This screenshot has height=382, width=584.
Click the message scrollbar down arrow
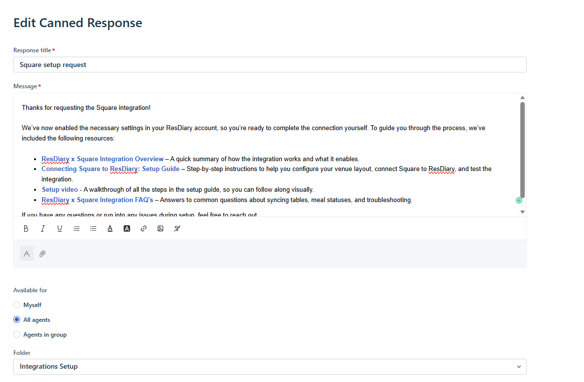pyautogui.click(x=523, y=212)
